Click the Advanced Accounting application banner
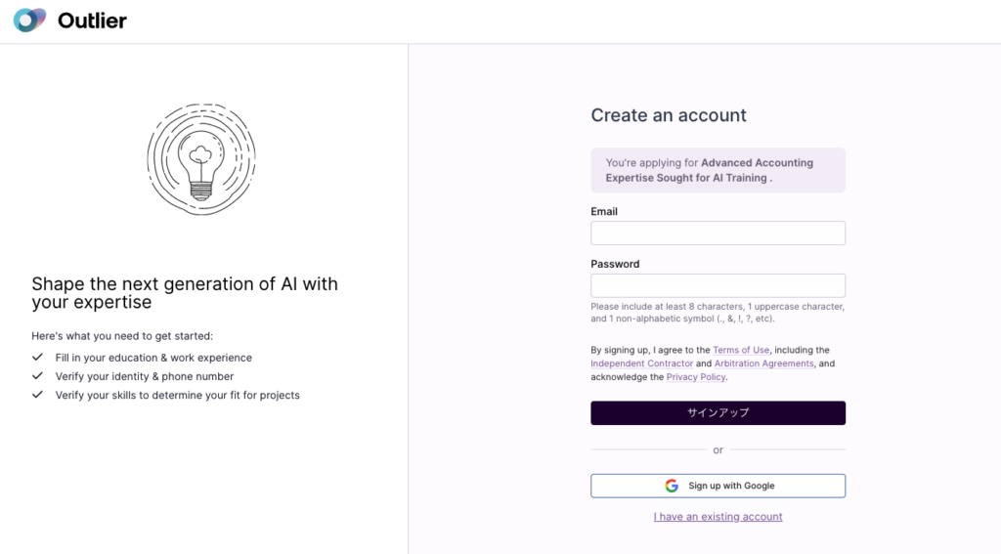Screen dimensions: 1001x554 click(718, 170)
